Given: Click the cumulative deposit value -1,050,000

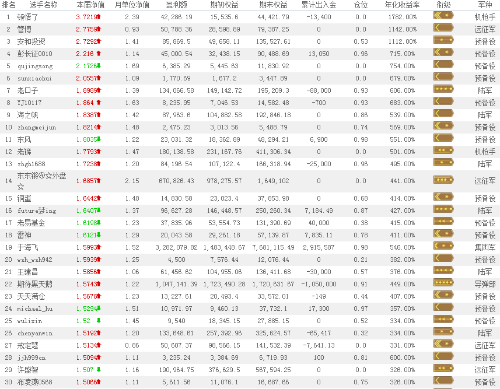Looking at the screenshot, I should pos(319,284).
